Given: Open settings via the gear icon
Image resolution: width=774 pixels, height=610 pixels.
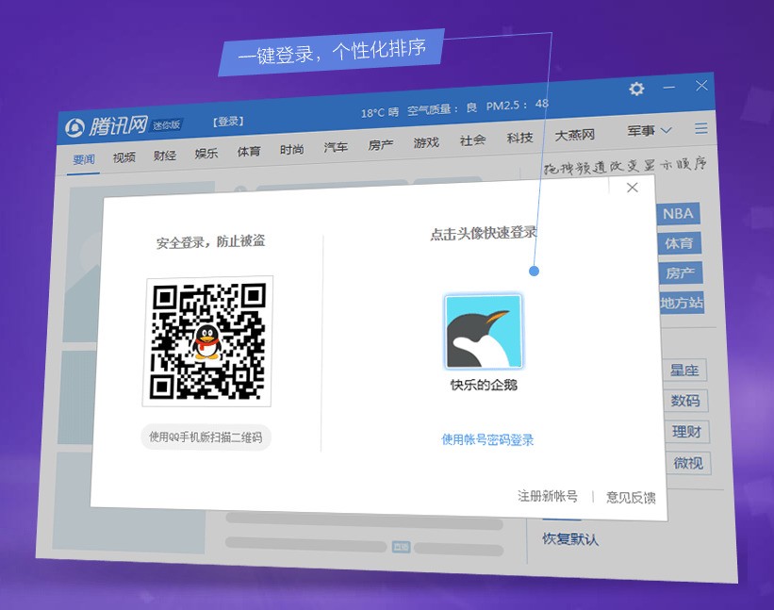Looking at the screenshot, I should click(636, 89).
